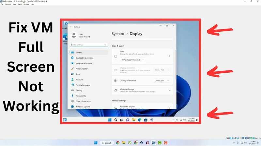
Task: Launch Microsoft Edge from guest taskbar
Action: (140, 120)
